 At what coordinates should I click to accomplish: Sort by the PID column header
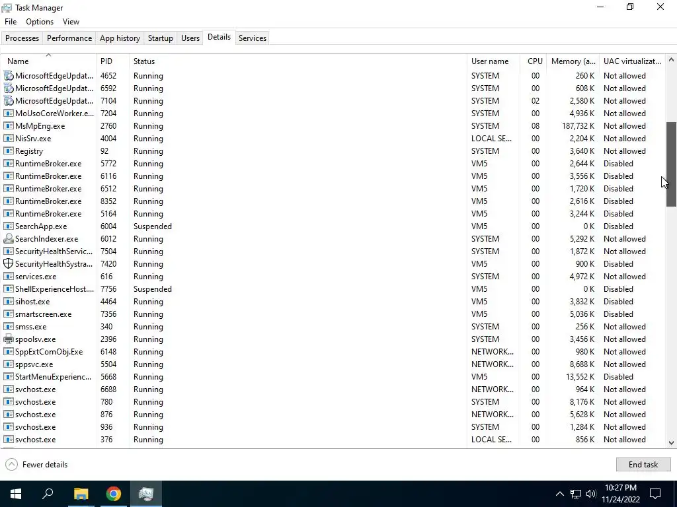tap(112, 61)
